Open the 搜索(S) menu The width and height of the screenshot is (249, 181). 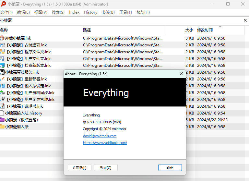tap(58, 12)
